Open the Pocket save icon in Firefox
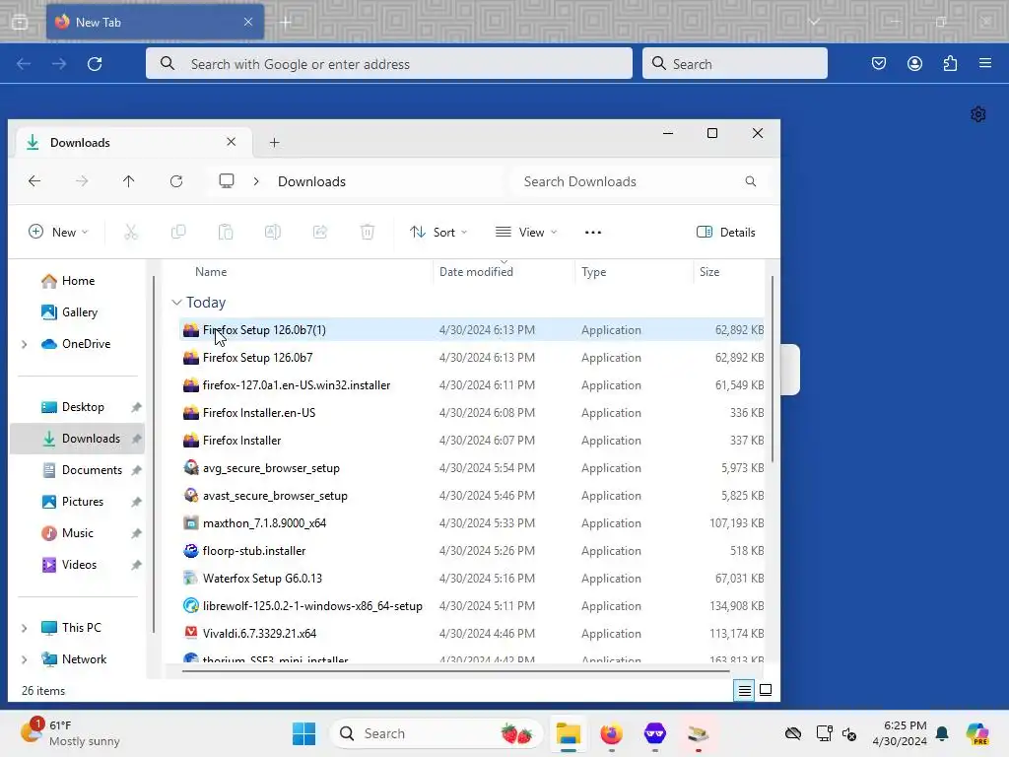This screenshot has height=757, width=1009. (878, 63)
